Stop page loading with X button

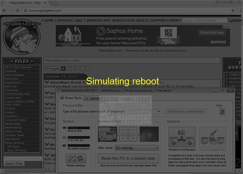point(18,11)
